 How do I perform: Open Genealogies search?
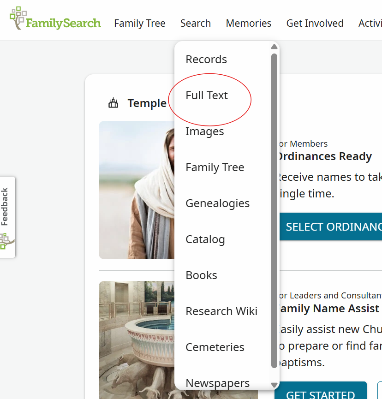[x=217, y=203]
